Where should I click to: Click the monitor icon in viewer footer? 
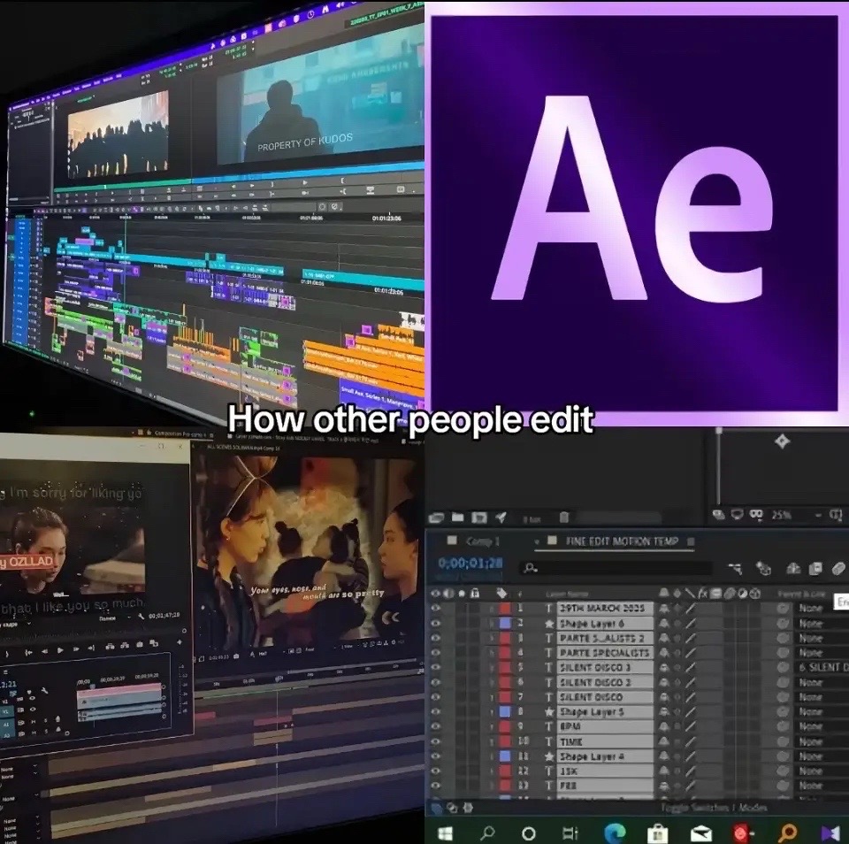pyautogui.click(x=737, y=513)
